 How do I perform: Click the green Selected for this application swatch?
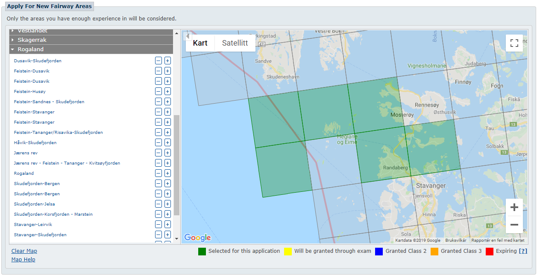[202, 252]
